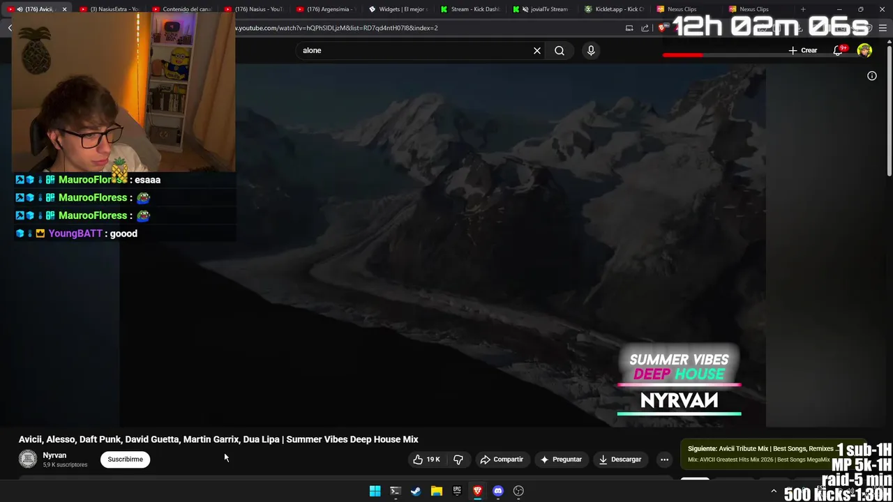
Task: Click the browser cast/install icon in address bar
Action: pos(629,28)
